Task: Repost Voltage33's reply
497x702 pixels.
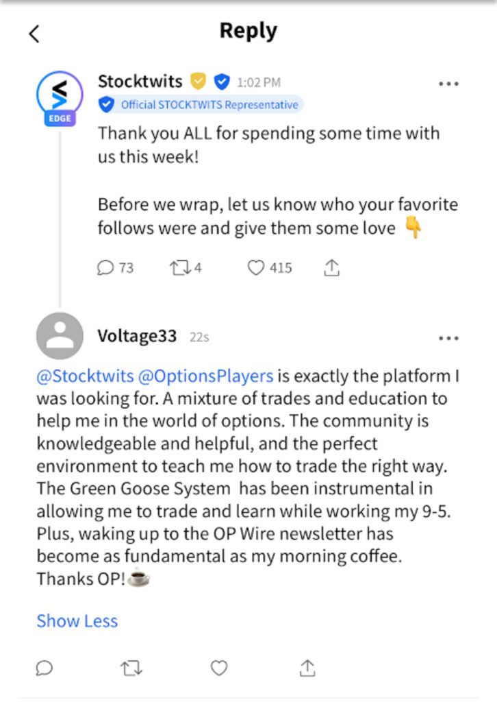Action: coord(131,668)
